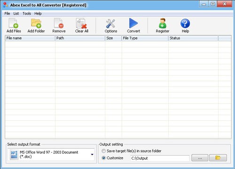This screenshot has width=235, height=169.
Task: Close the Abex converter window
Action: [225, 4]
